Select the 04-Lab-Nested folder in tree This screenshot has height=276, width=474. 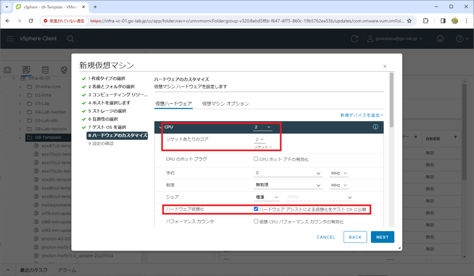pyautogui.click(x=50, y=112)
